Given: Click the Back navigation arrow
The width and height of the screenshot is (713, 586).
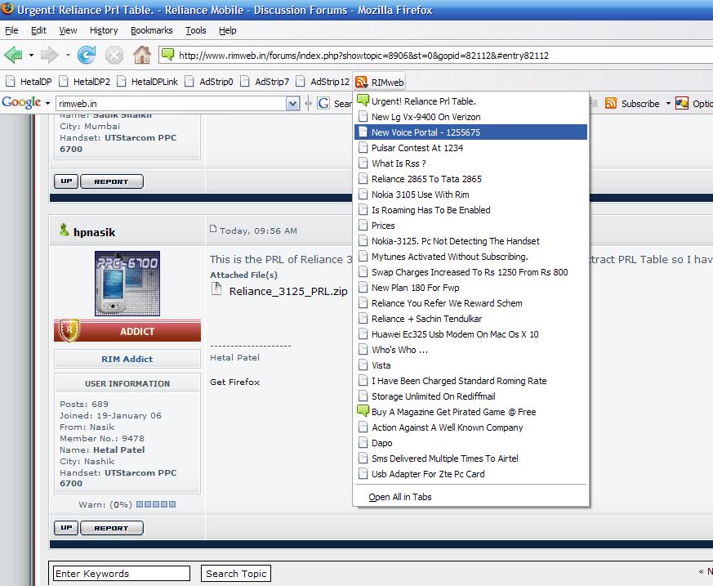Looking at the screenshot, I should 14,56.
